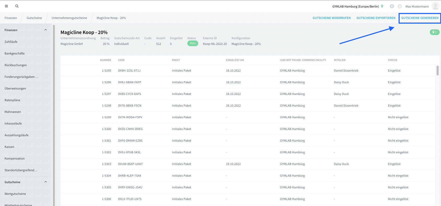441x206 pixels.
Task: Click Gutscheine widerrufen
Action: pyautogui.click(x=332, y=18)
